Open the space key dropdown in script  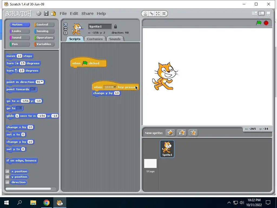pyautogui.click(x=110, y=87)
